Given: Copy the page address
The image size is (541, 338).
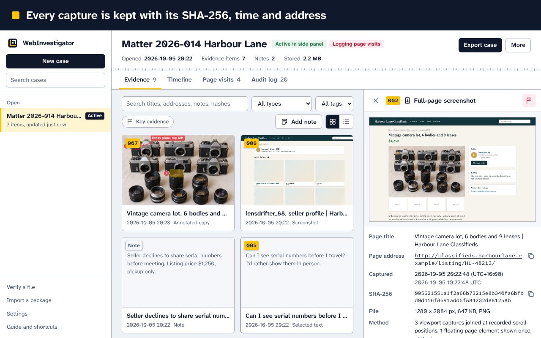Looking at the screenshot, I should (531, 256).
